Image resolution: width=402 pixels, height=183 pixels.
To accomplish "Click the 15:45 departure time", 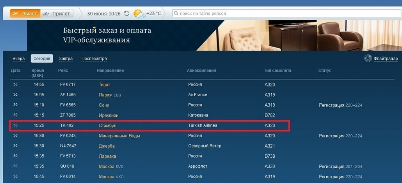I will point(39,177).
